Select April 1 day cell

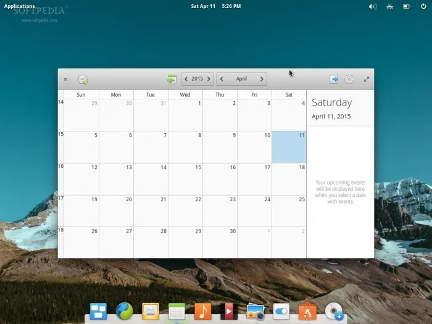(x=185, y=115)
